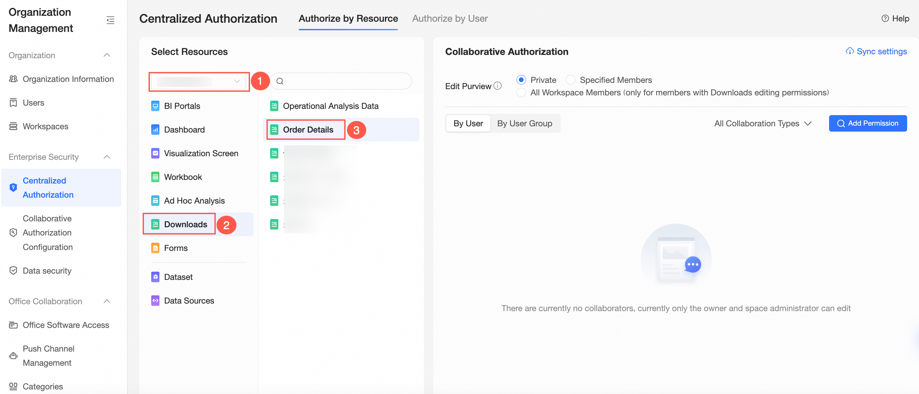Screen dimensions: 919x394
Task: Select the Forms resource icon
Action: 155,248
